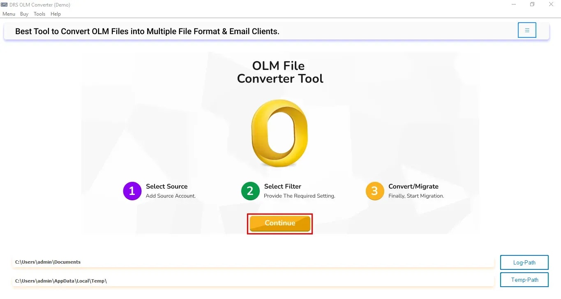Click the green step 2 circle icon
The height and width of the screenshot is (299, 561).
coord(250,191)
